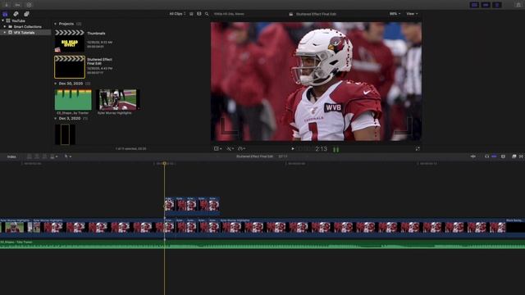Click the insert clip edit icon
Viewport: 525px width, 295px height.
click(37, 157)
